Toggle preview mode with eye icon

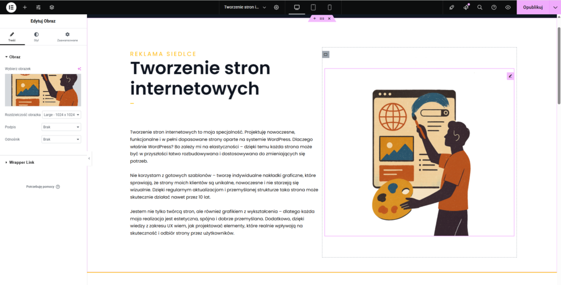(508, 7)
